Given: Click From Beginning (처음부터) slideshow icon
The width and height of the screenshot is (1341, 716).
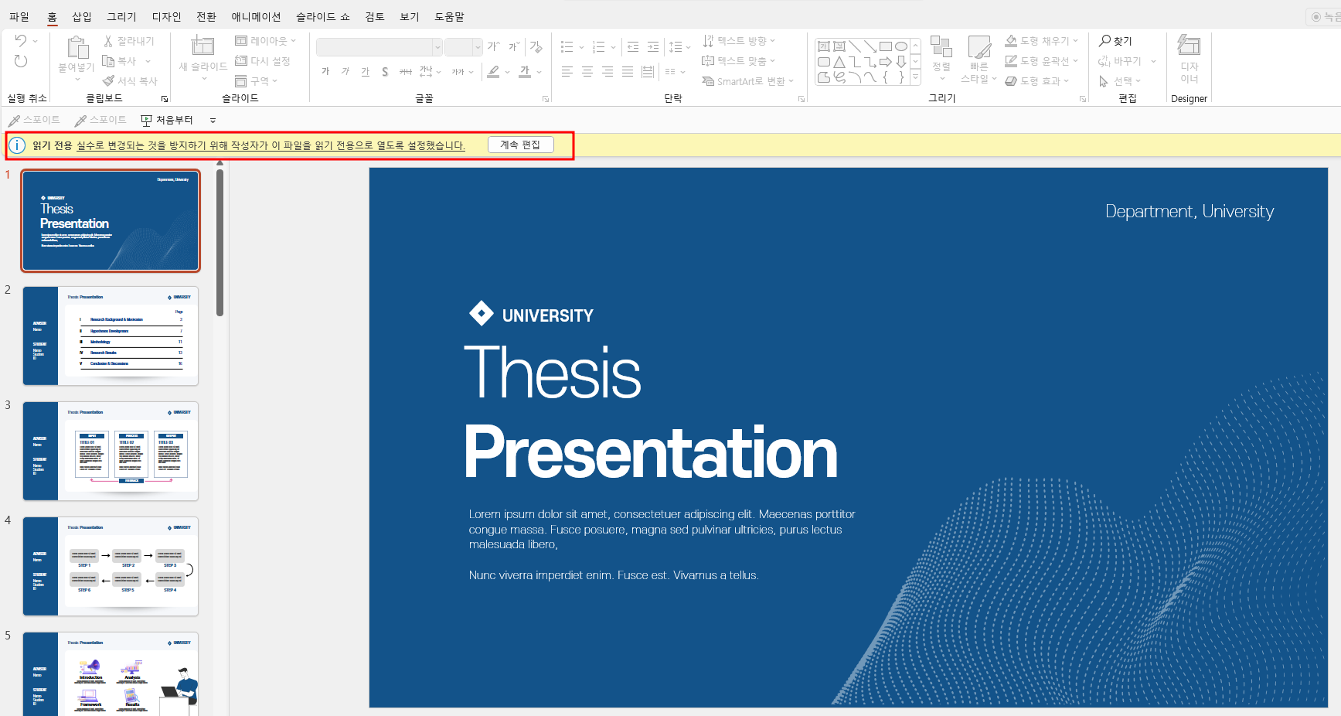Looking at the screenshot, I should 147,120.
